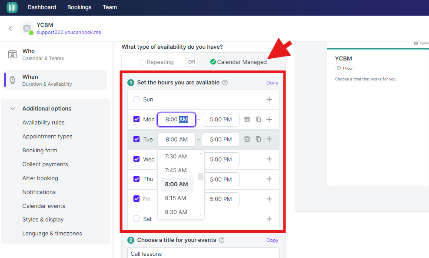Select the Repeating availability radio option
Screen dimensions: 429x258
tap(143, 62)
